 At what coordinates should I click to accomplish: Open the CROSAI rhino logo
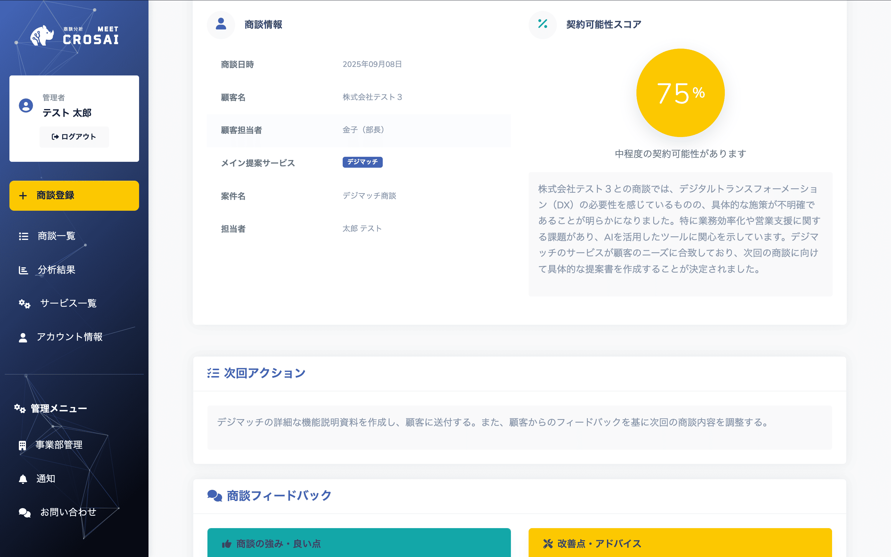43,35
